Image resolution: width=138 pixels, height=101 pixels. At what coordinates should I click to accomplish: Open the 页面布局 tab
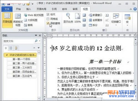pos(41,9)
